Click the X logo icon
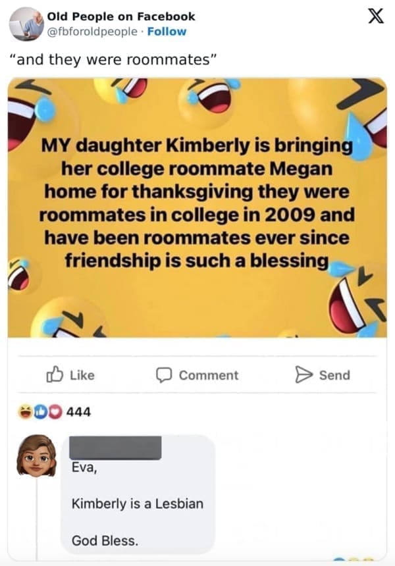 376,18
